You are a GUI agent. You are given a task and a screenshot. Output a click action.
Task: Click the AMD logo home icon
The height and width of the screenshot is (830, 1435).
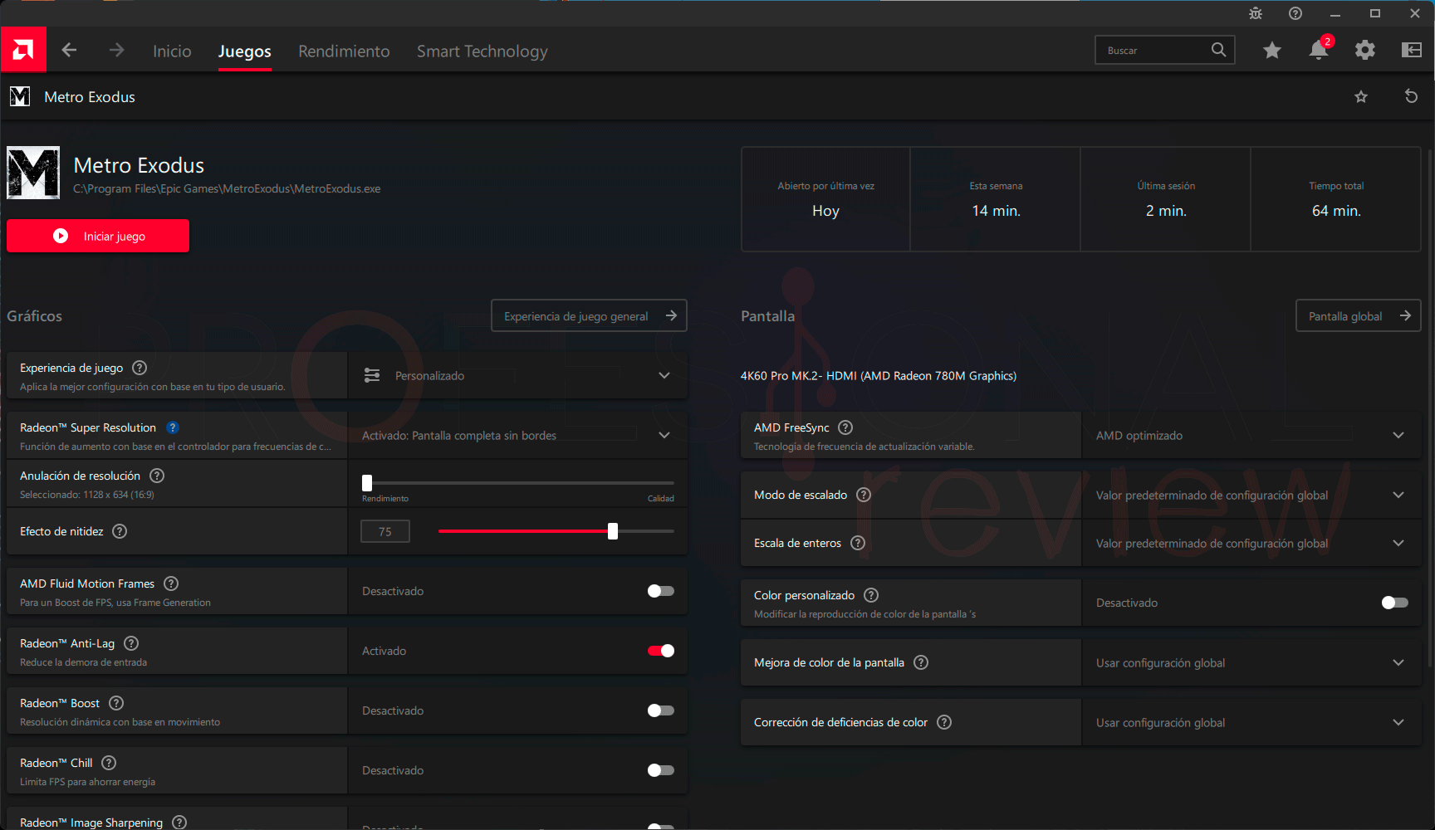(x=23, y=50)
